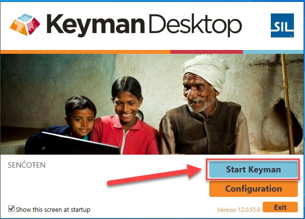Click the blue SIL logo
The width and height of the screenshot is (305, 219).
pos(282,25)
